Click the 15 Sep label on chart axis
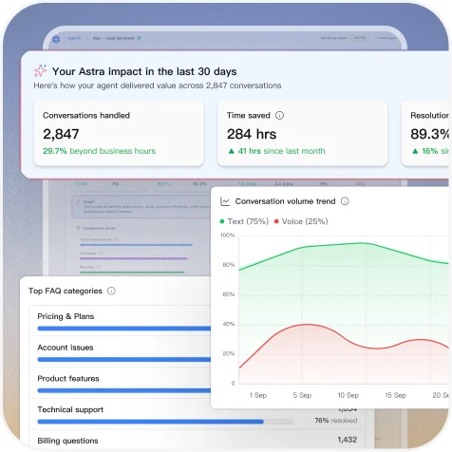 click(395, 395)
